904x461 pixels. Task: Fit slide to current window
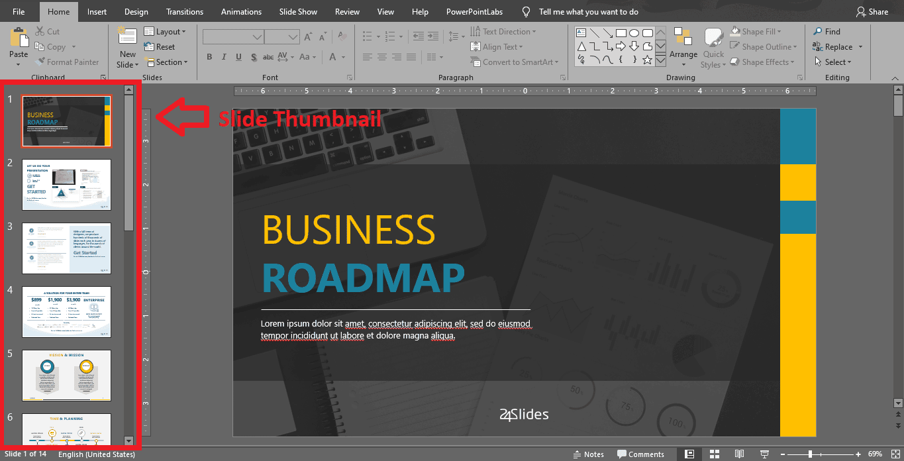[895, 454]
